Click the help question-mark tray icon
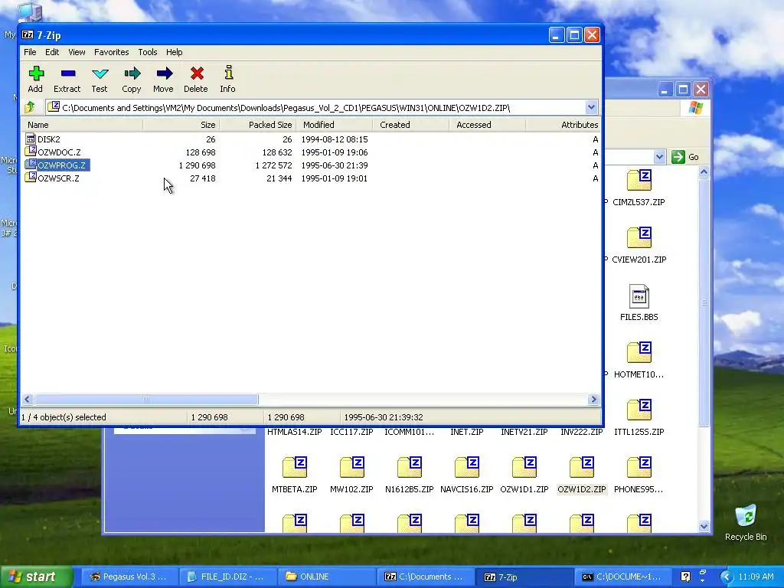The width and height of the screenshot is (784, 588). point(685,577)
